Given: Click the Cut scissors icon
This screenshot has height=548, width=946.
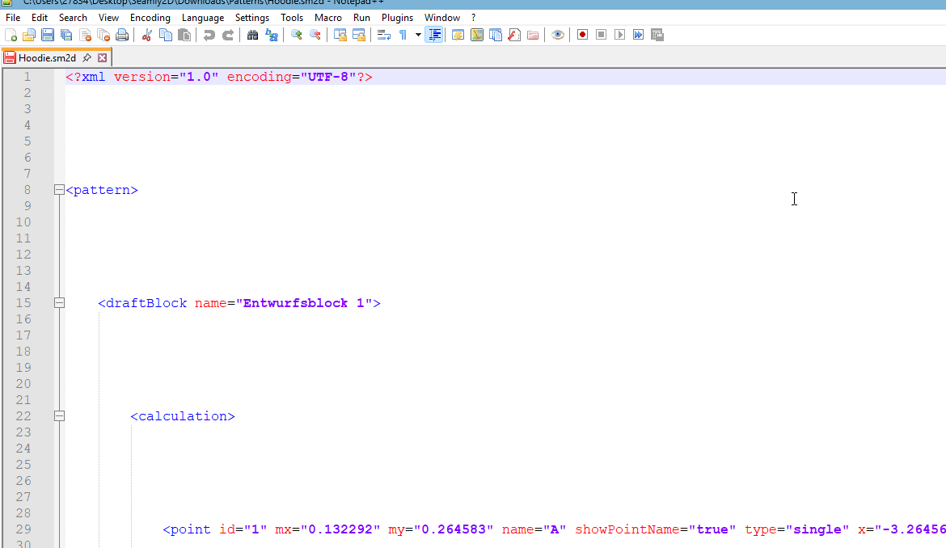Looking at the screenshot, I should (147, 35).
